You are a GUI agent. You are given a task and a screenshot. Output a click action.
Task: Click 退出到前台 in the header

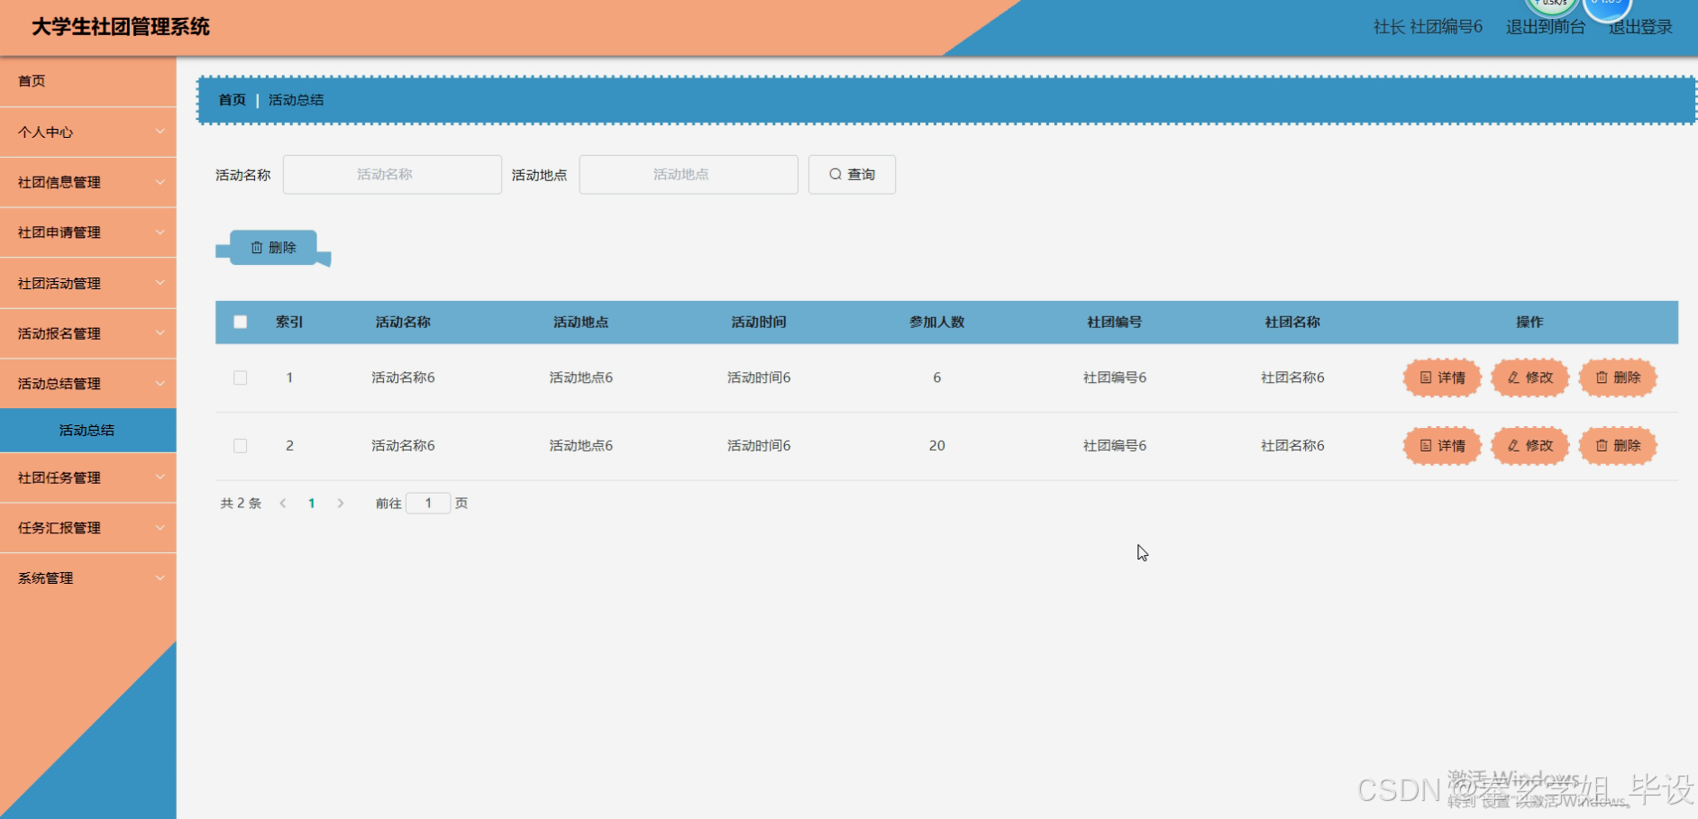(x=1545, y=27)
